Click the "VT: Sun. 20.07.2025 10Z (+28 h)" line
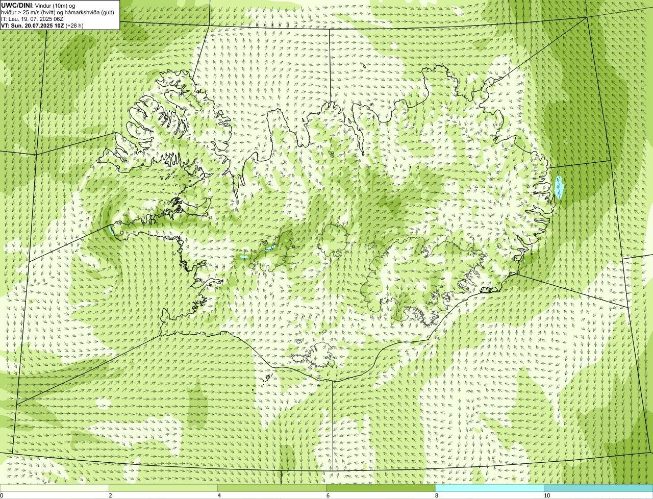The width and height of the screenshot is (653, 499). (x=42, y=25)
